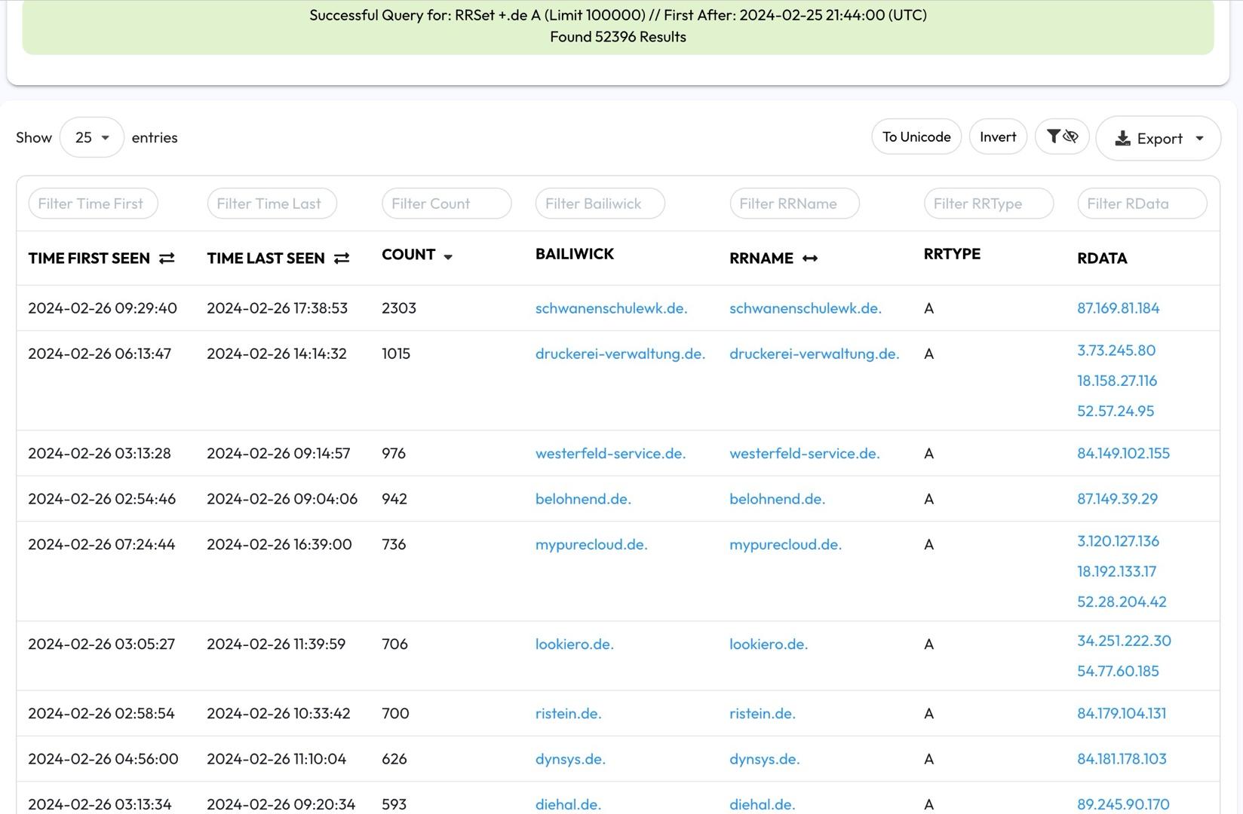Toggle the To Unicode display mode
The image size is (1243, 814).
(916, 136)
